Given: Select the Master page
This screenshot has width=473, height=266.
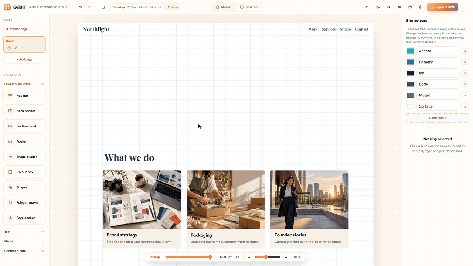Looking at the screenshot, I should [x=24, y=29].
